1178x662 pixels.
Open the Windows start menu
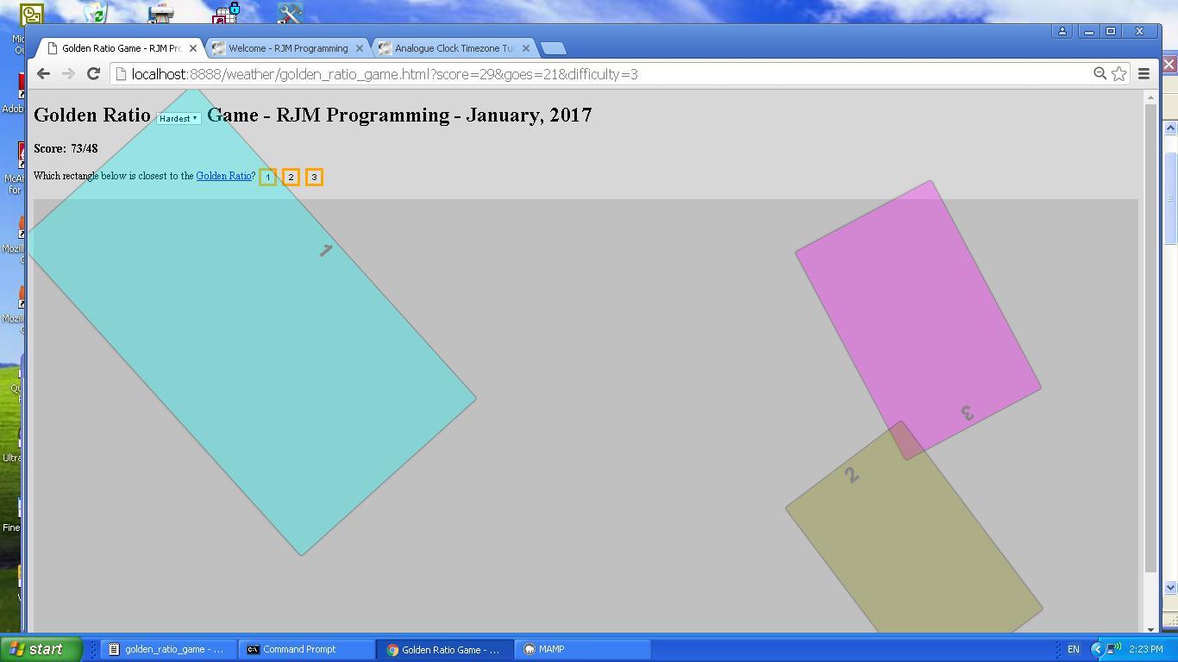click(41, 649)
